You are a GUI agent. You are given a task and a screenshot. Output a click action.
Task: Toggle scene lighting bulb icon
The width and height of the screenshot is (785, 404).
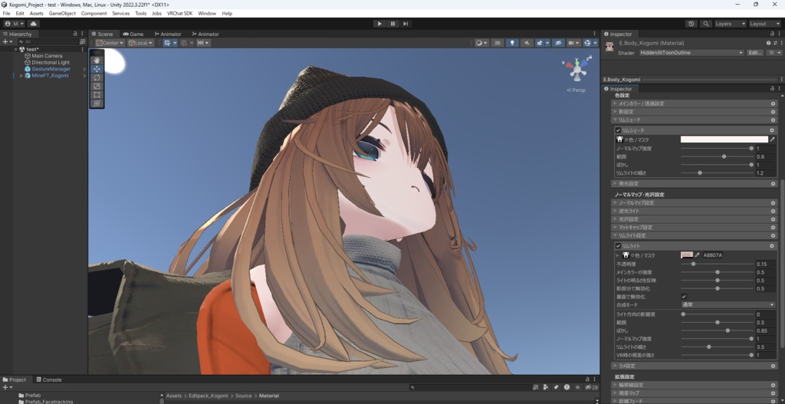coord(511,43)
